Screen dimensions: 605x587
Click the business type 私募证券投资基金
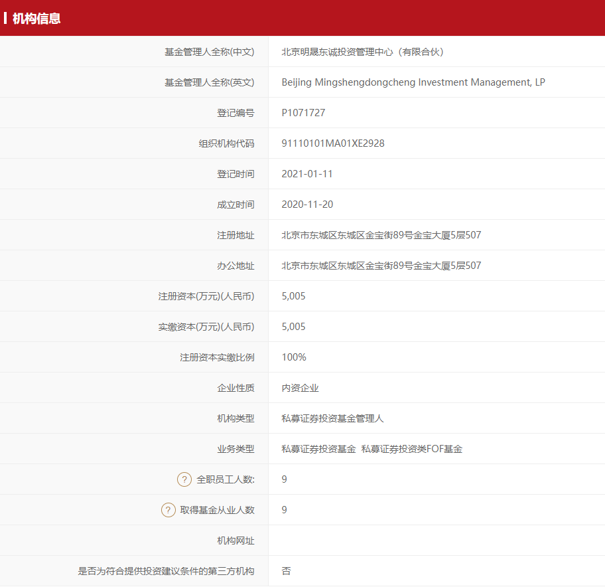pos(318,449)
